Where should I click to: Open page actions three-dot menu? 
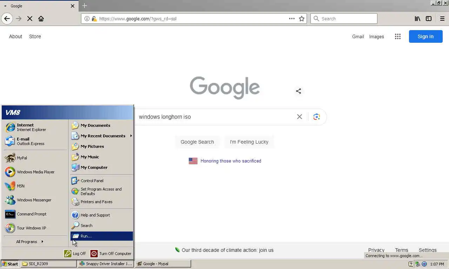click(x=292, y=19)
